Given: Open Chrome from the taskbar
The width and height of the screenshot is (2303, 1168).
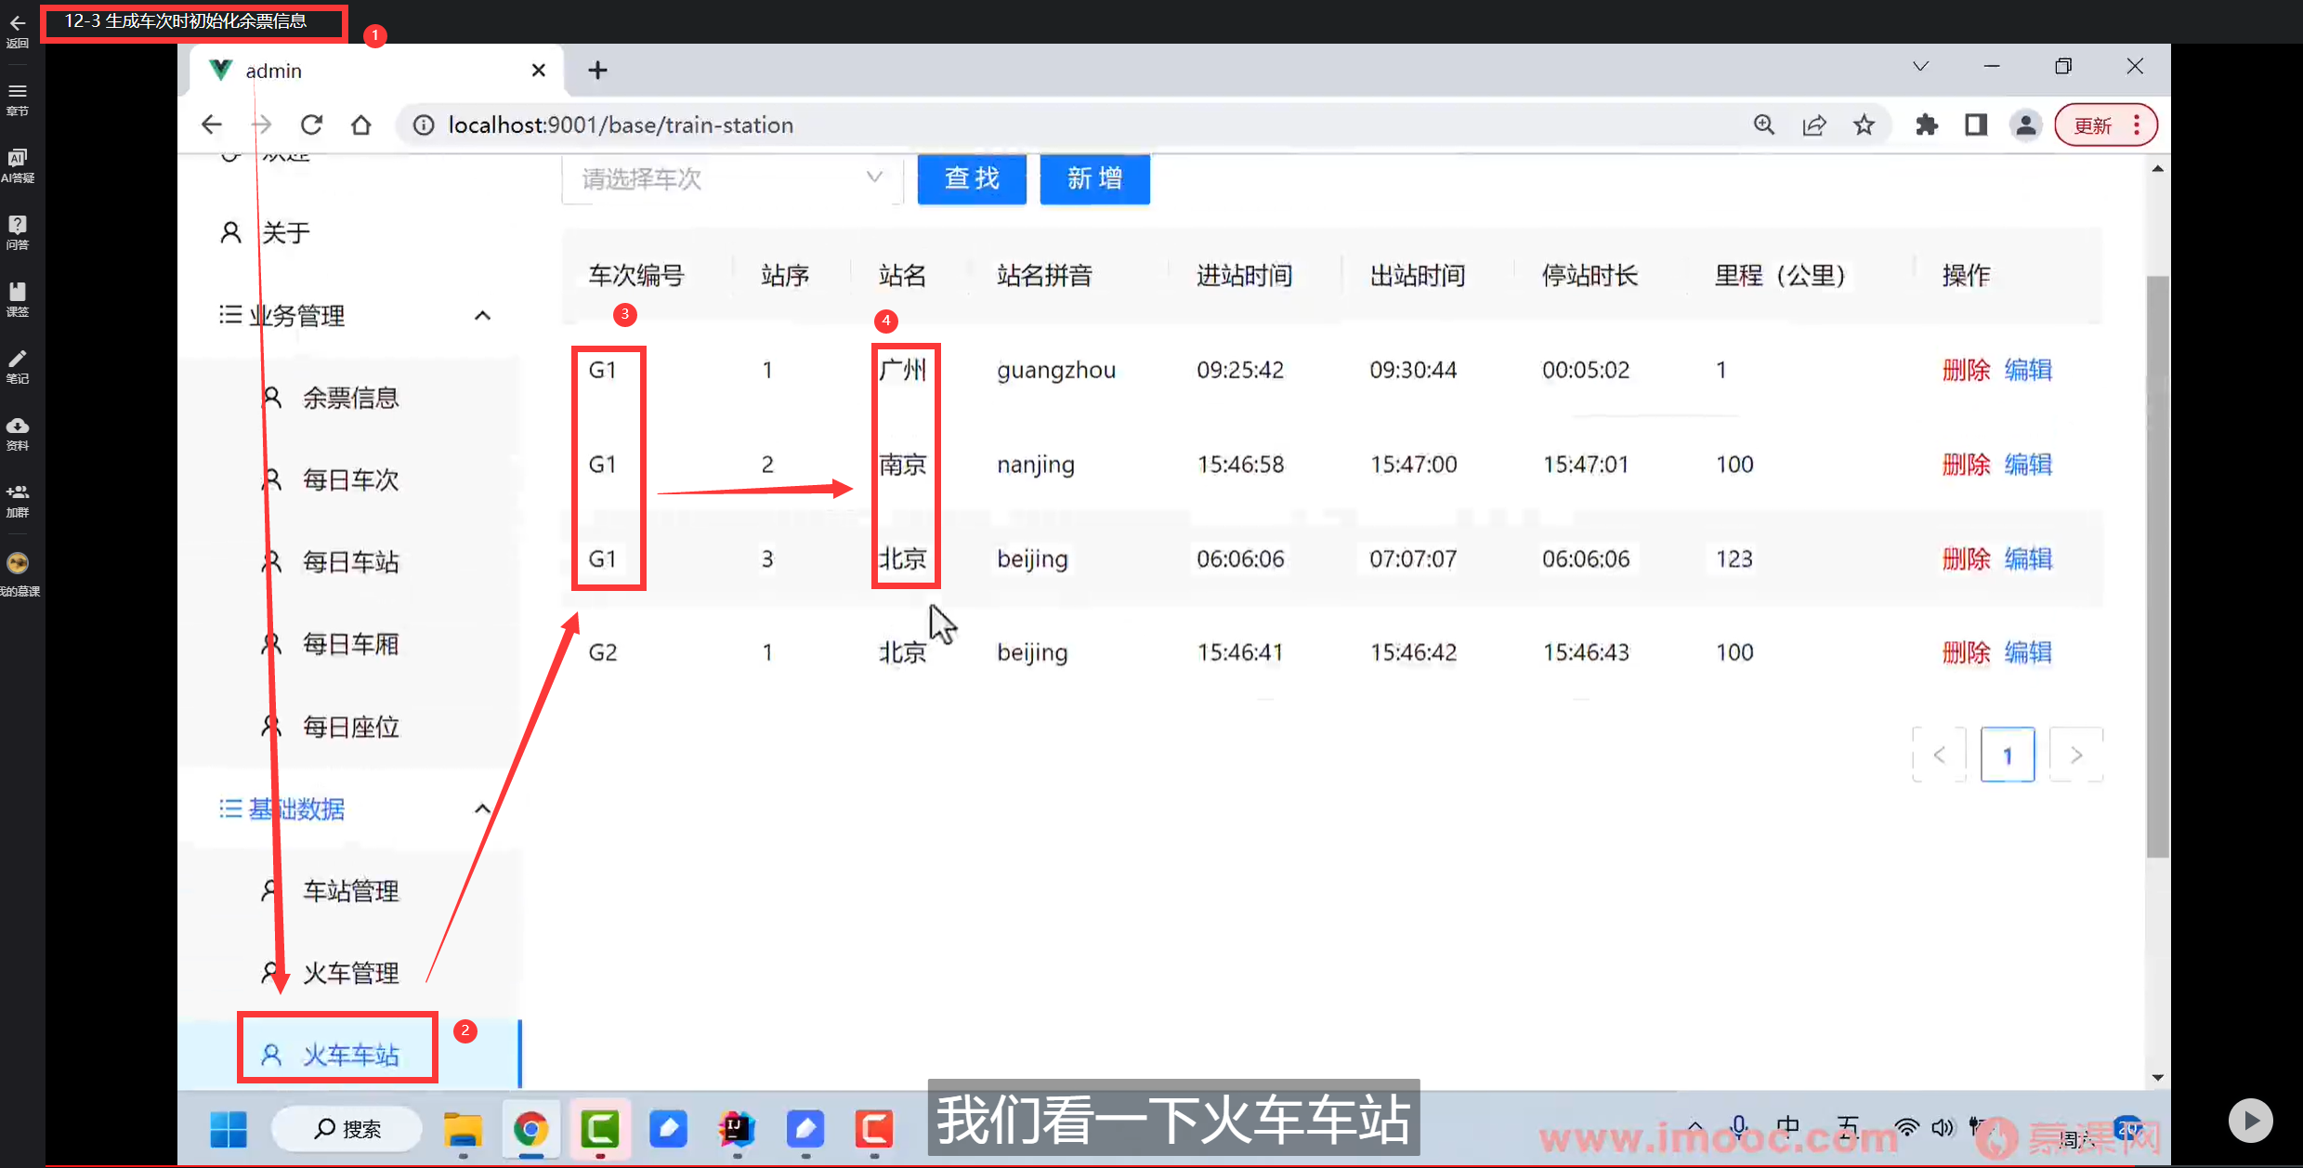Looking at the screenshot, I should point(530,1129).
